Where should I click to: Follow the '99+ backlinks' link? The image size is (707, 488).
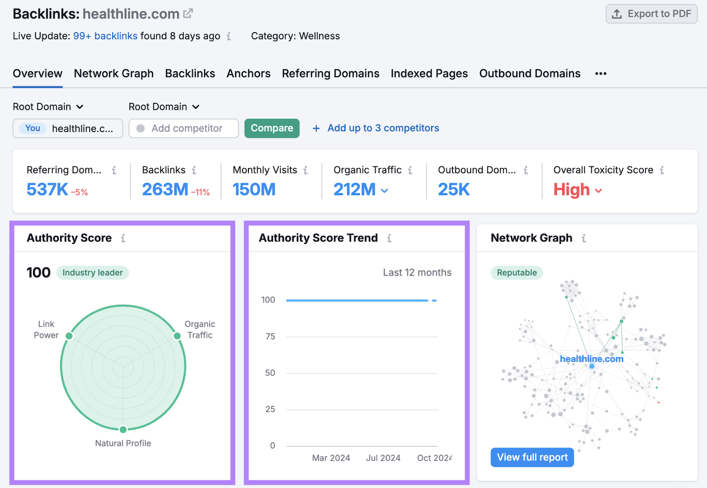click(105, 36)
